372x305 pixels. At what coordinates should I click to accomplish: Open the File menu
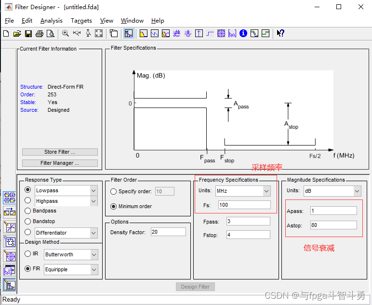(9, 21)
